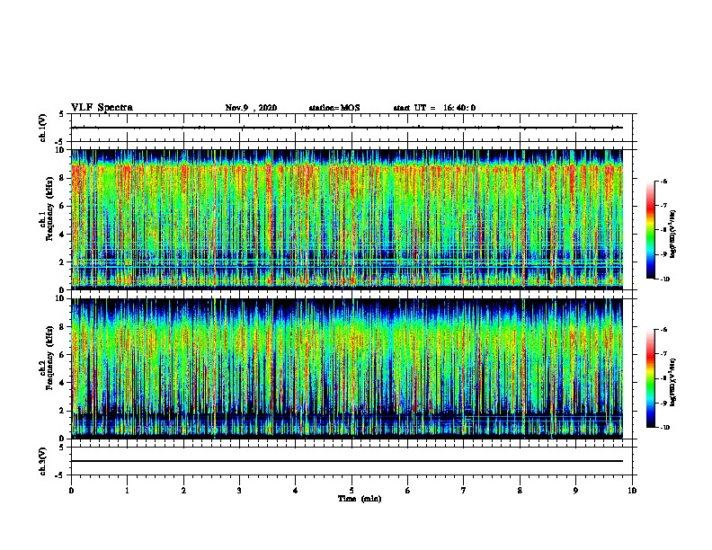Image resolution: width=712 pixels, height=550 pixels.
Task: Click the ch.1 spectrogram panel
Action: [x=347, y=219]
